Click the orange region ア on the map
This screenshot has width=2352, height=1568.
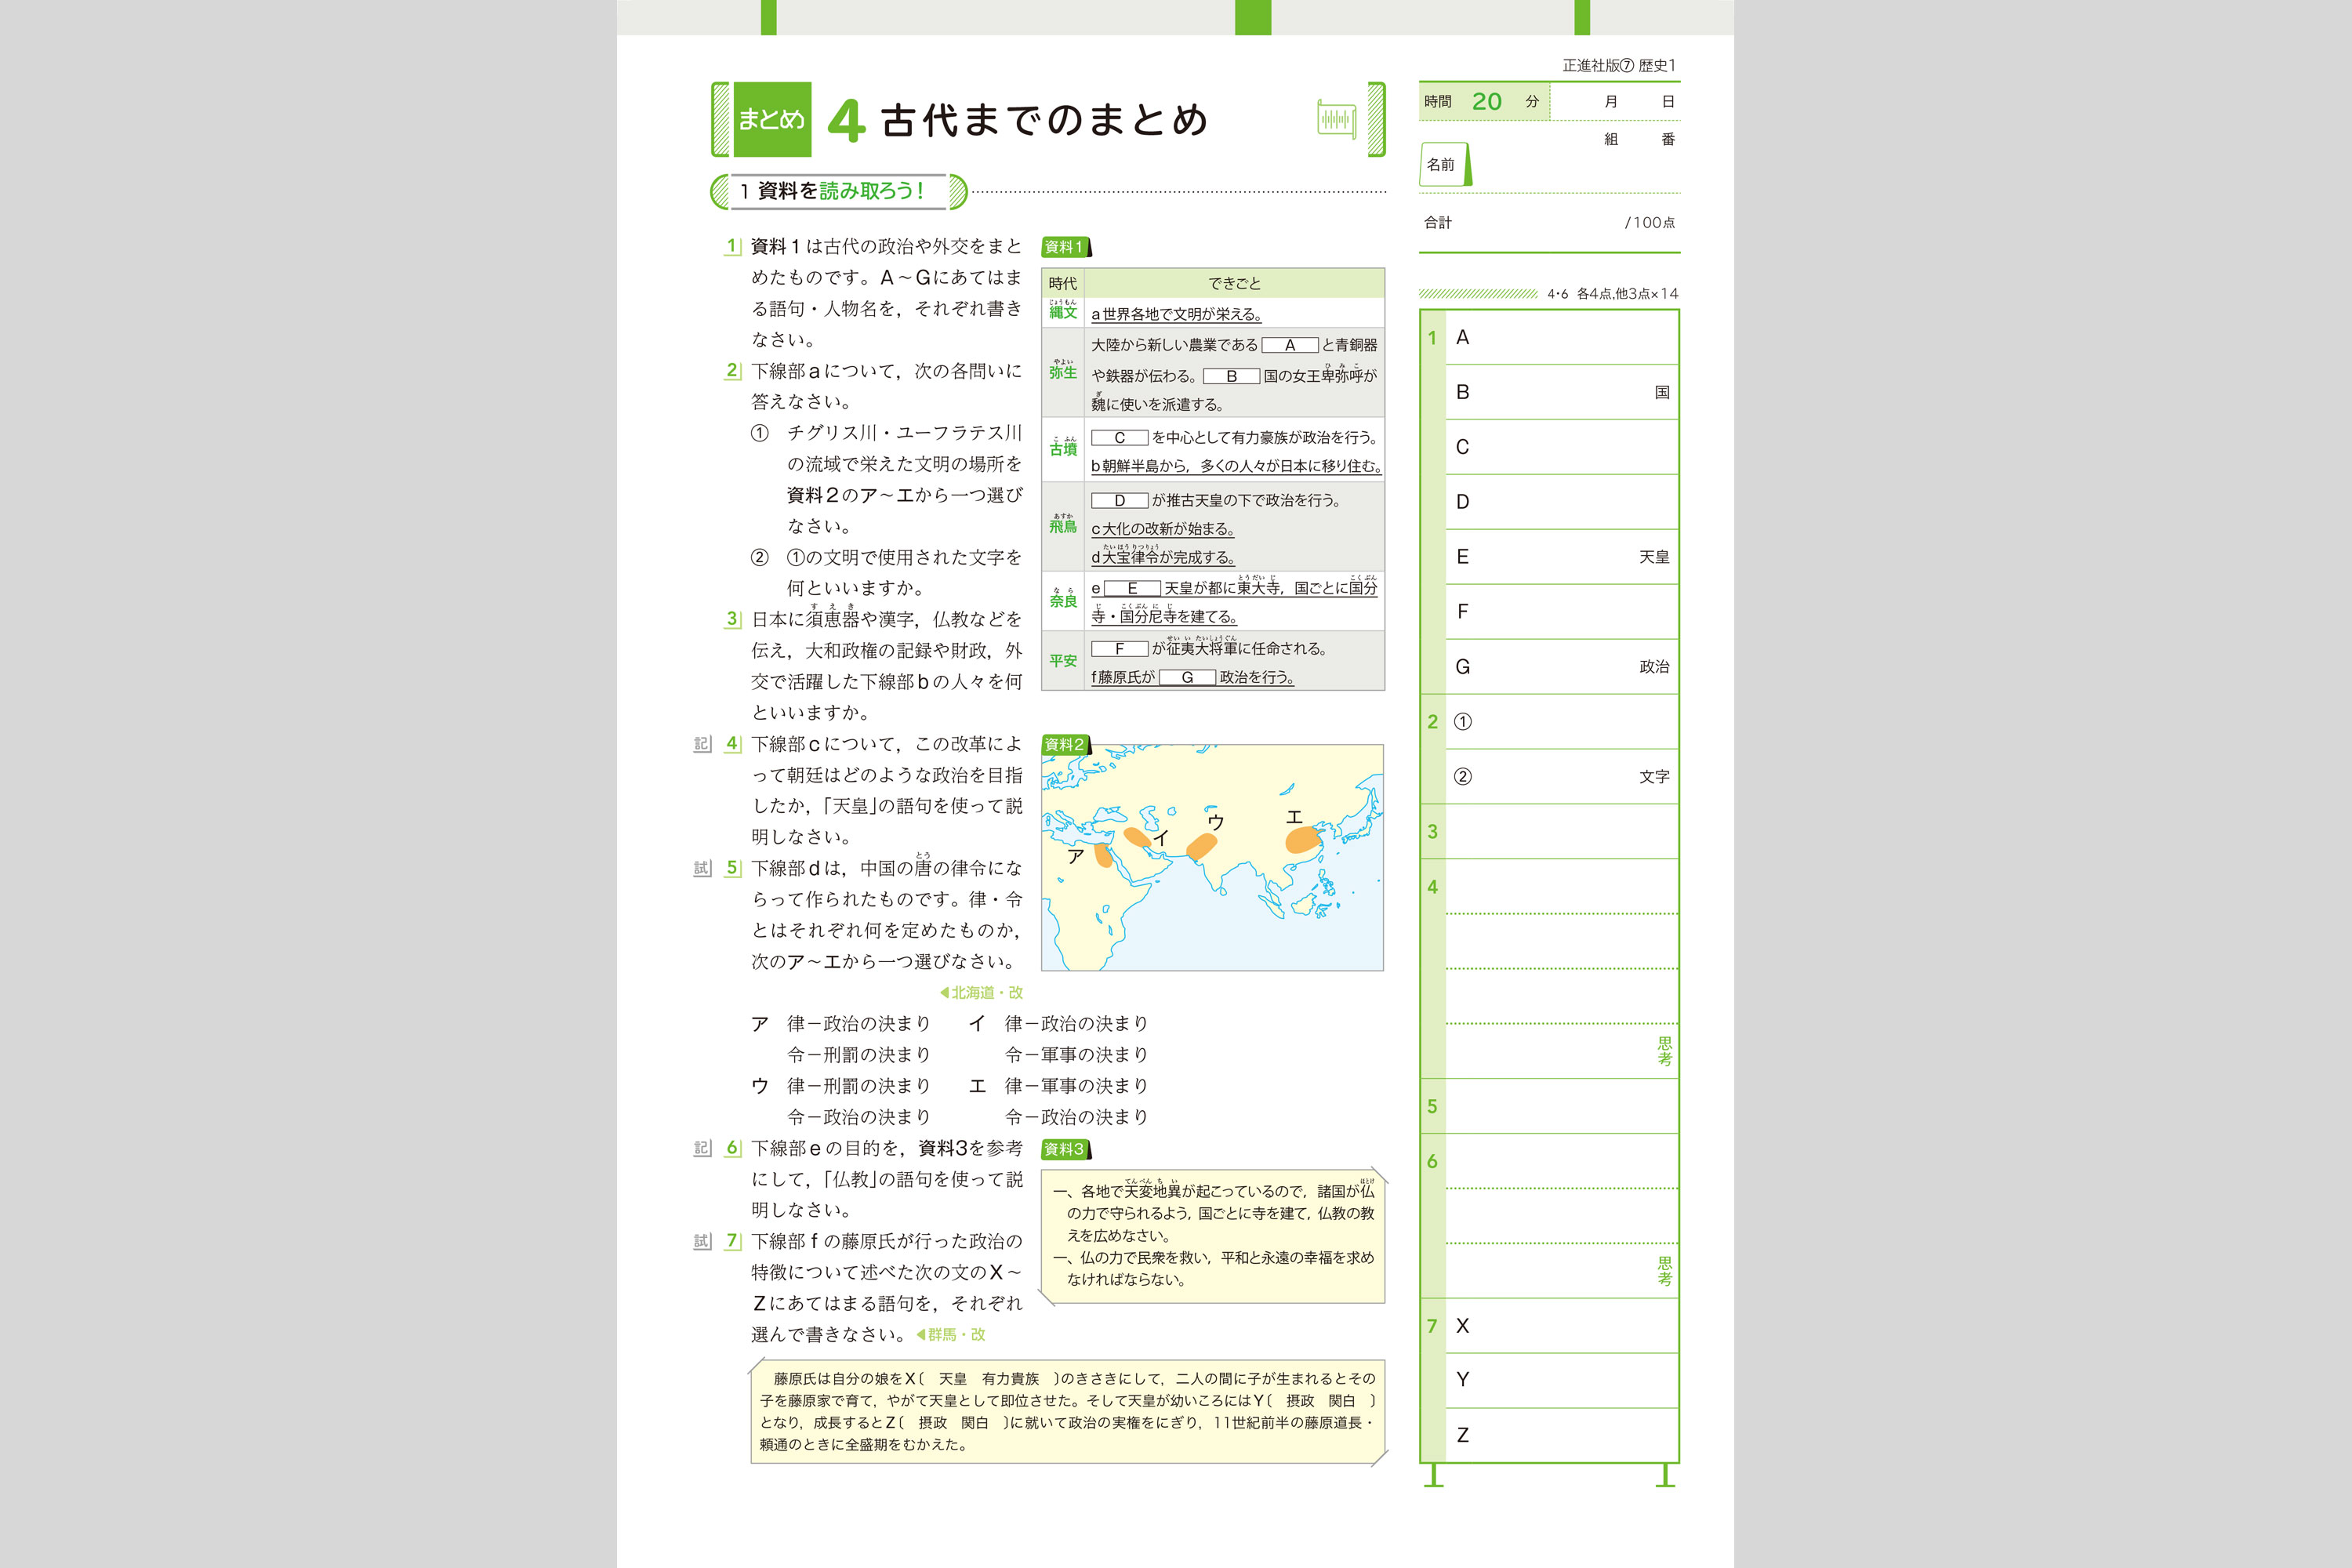coord(1103,855)
